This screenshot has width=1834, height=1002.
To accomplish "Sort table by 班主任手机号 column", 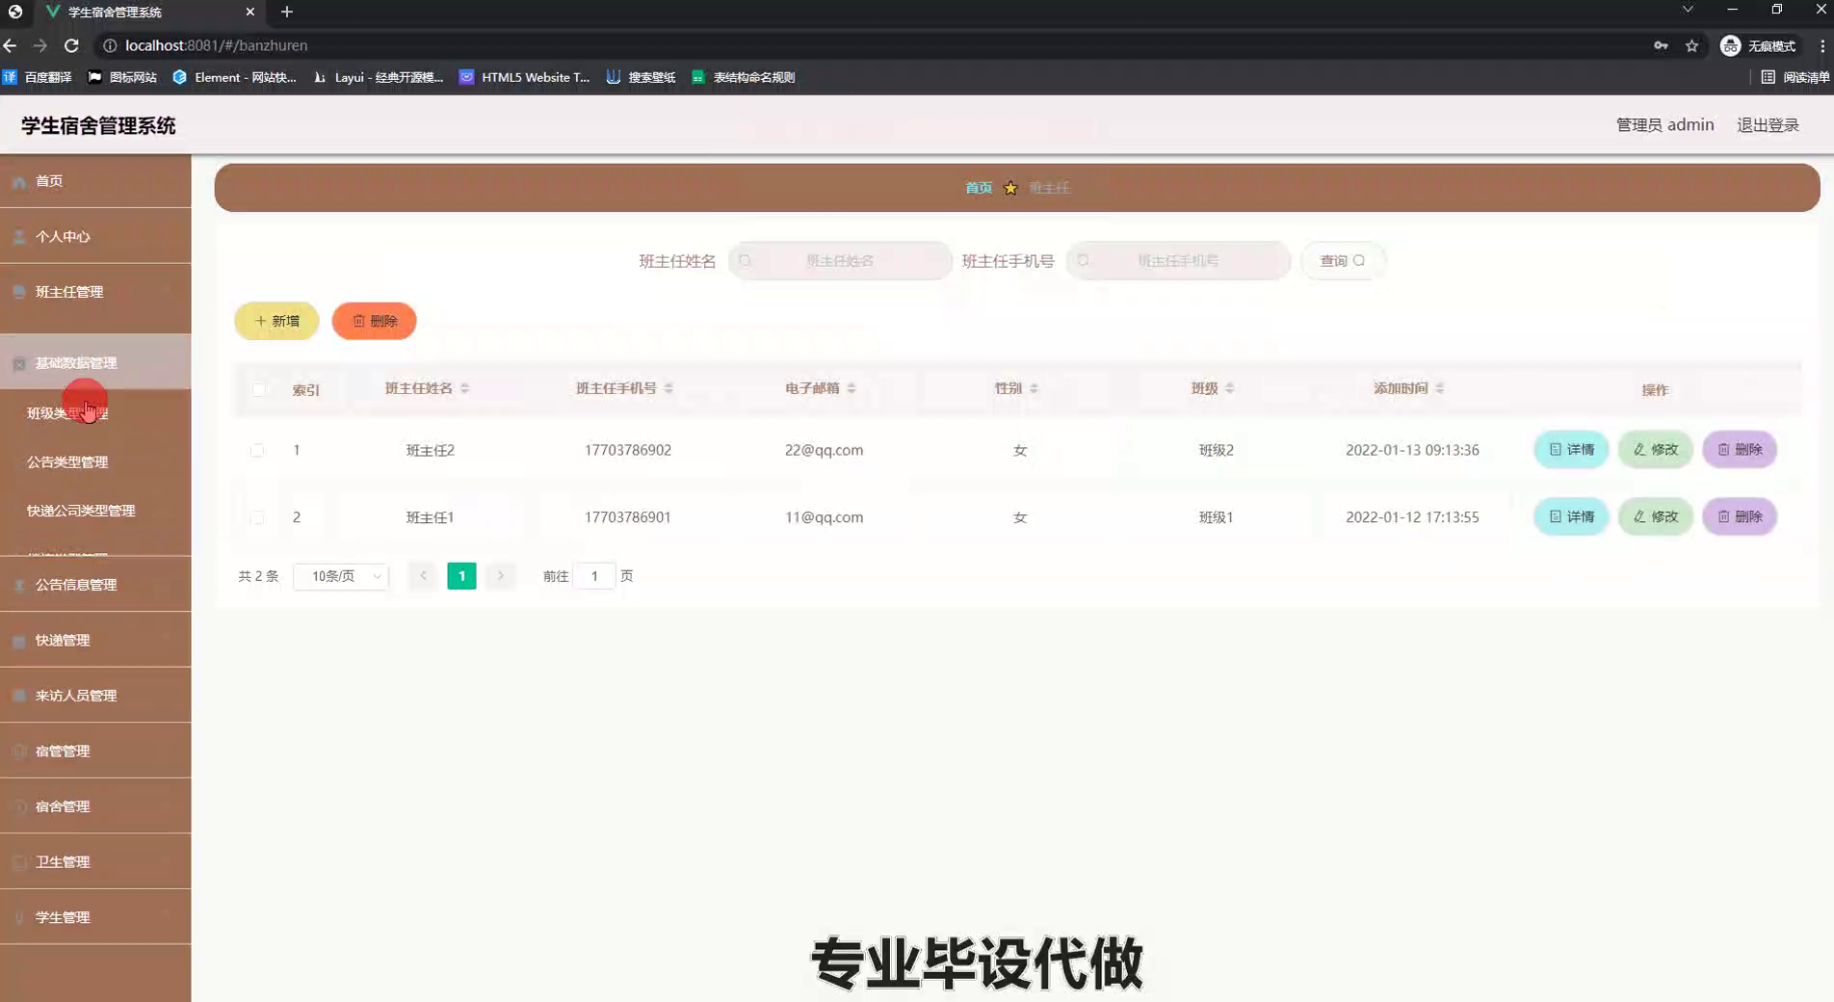I will tap(668, 388).
